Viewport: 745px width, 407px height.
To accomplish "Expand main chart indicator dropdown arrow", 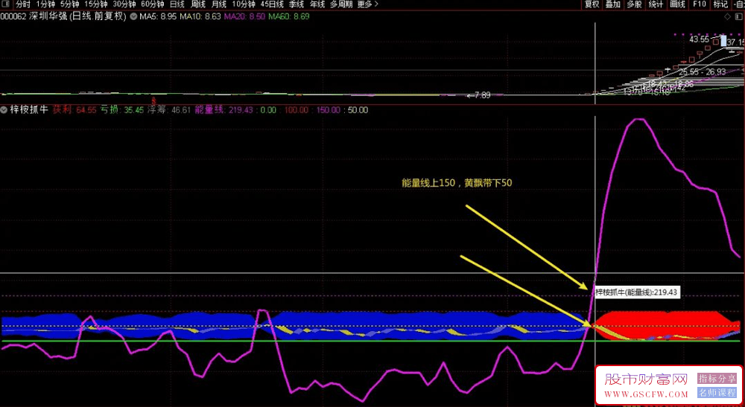I will 133,16.
